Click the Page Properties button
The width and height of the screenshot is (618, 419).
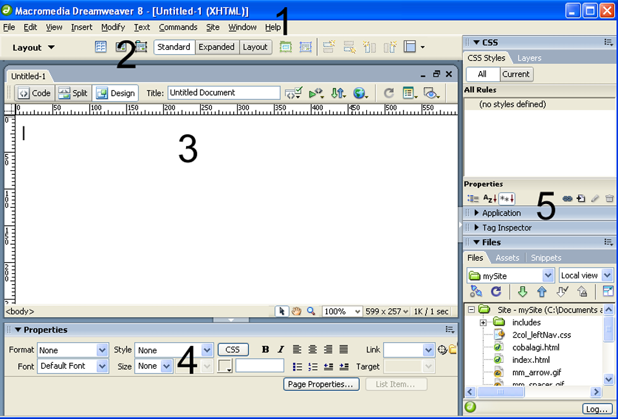click(321, 384)
